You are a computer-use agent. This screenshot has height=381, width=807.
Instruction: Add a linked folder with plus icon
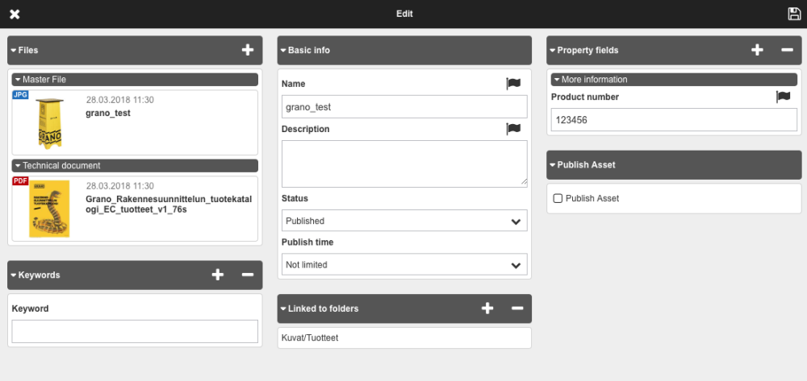point(487,309)
